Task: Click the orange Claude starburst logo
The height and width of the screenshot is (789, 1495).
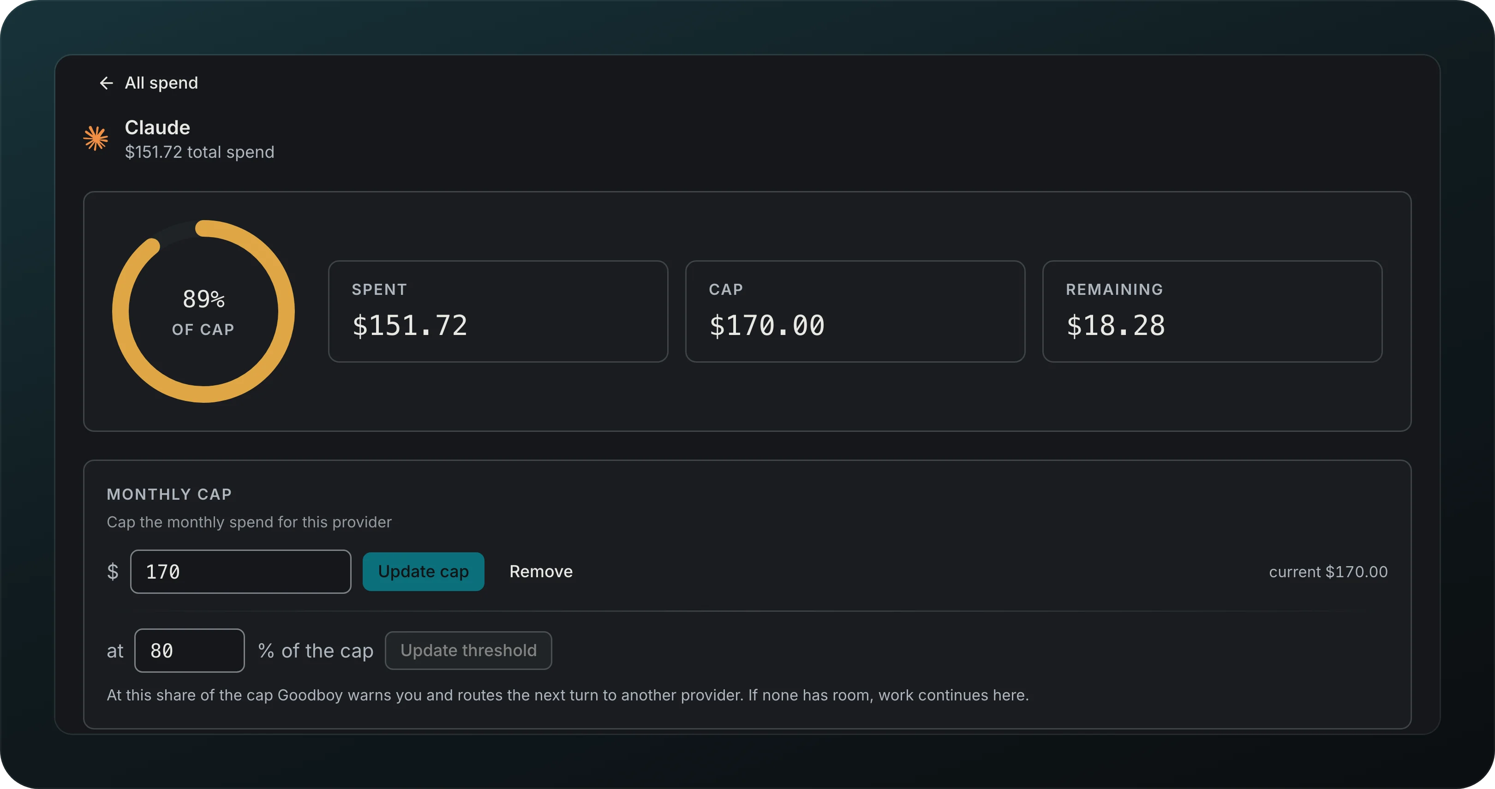Action: [96, 139]
